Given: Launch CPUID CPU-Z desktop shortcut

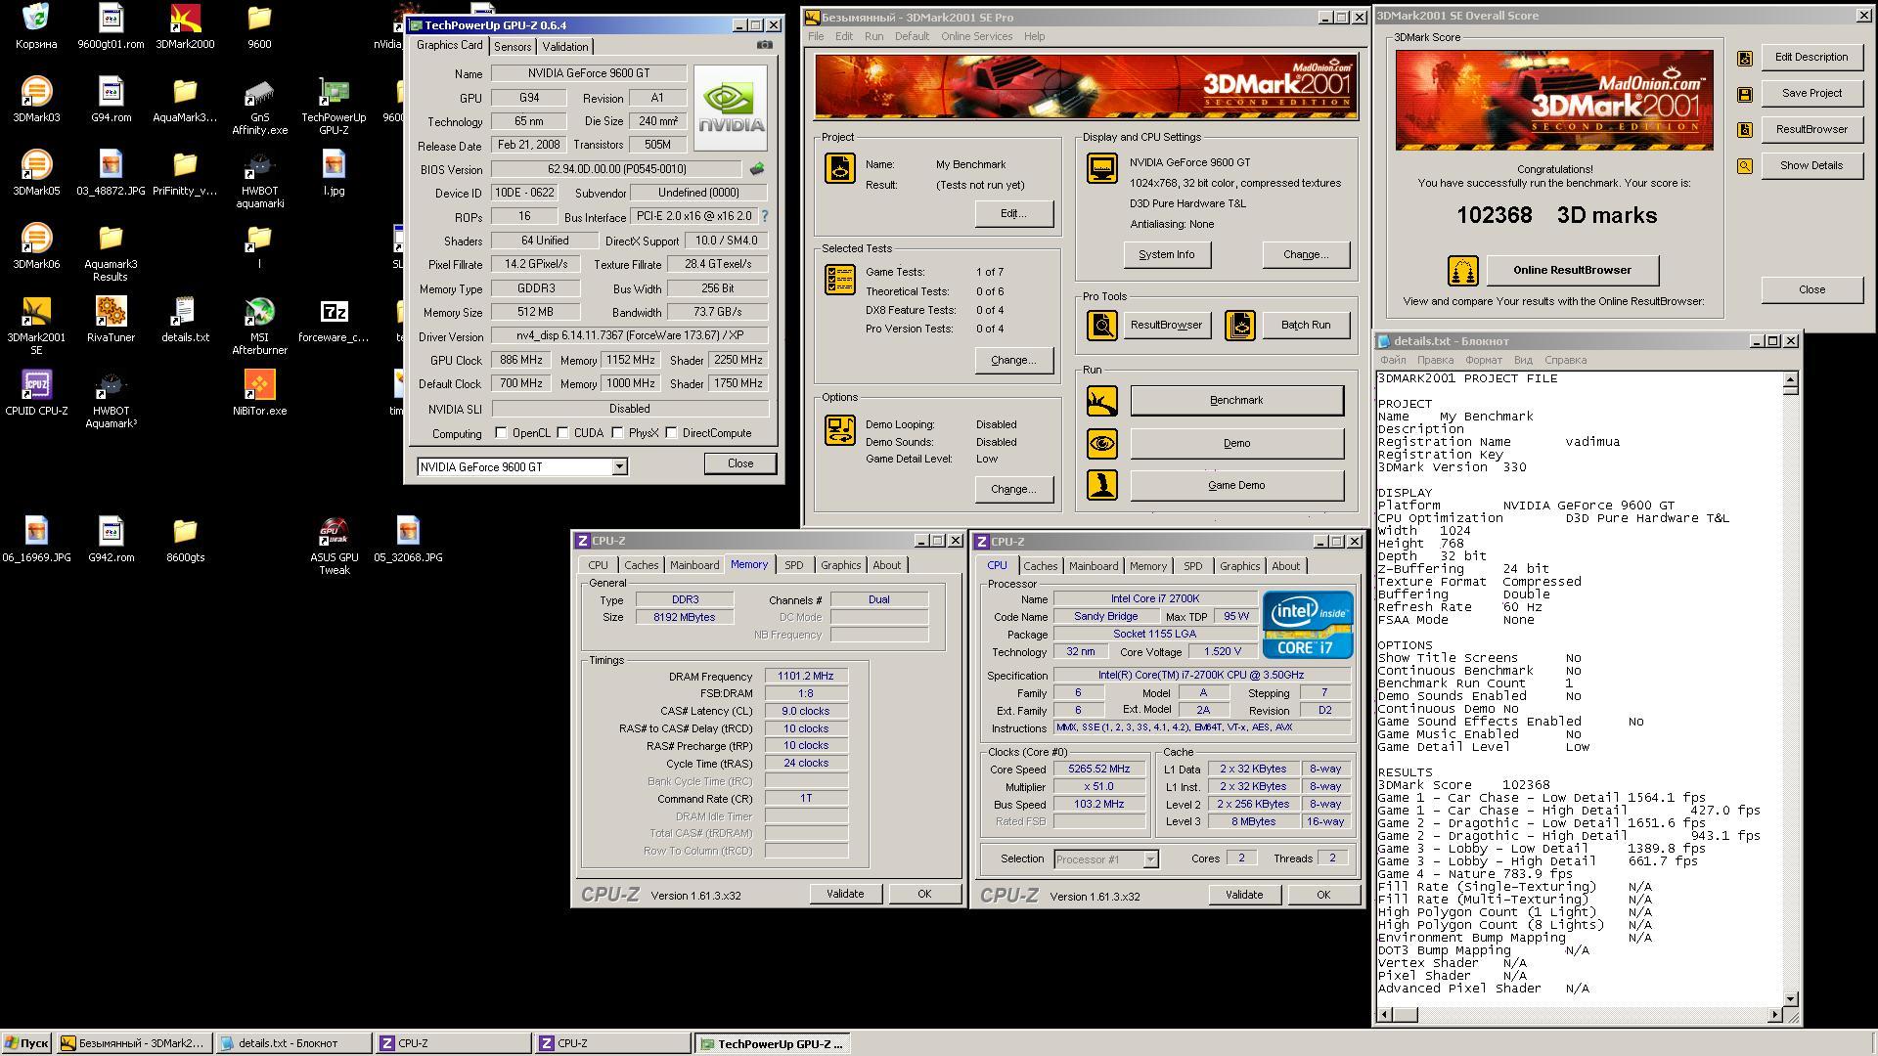Looking at the screenshot, I should 36,392.
